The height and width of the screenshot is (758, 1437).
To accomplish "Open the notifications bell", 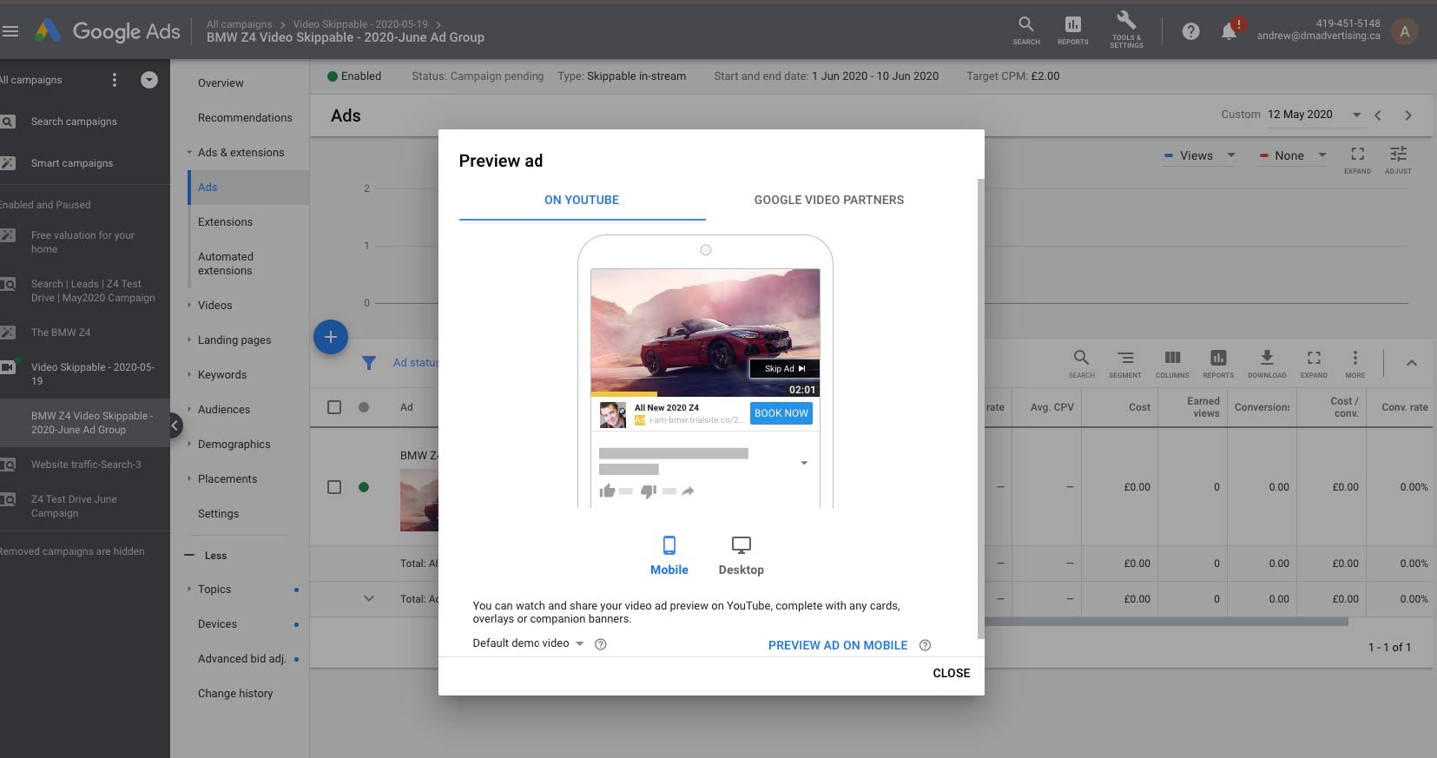I will [1229, 31].
